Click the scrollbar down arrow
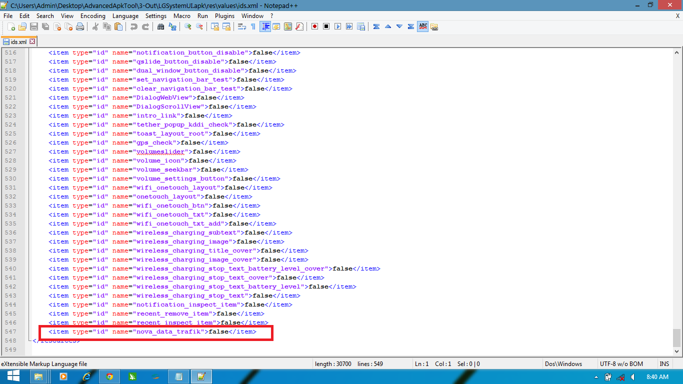 (x=677, y=351)
